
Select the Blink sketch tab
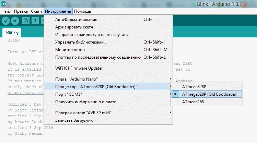12,33
